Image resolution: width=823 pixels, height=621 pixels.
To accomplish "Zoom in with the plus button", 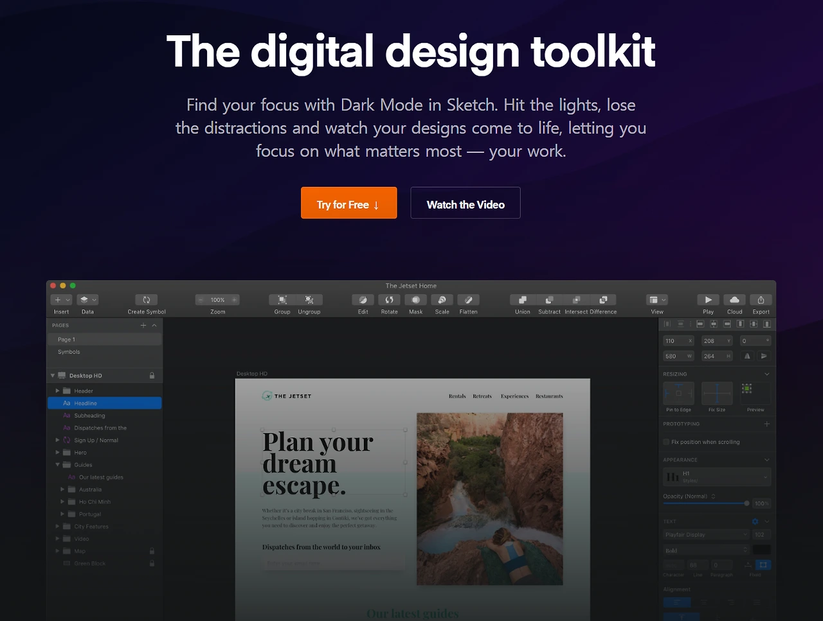I will [x=235, y=300].
